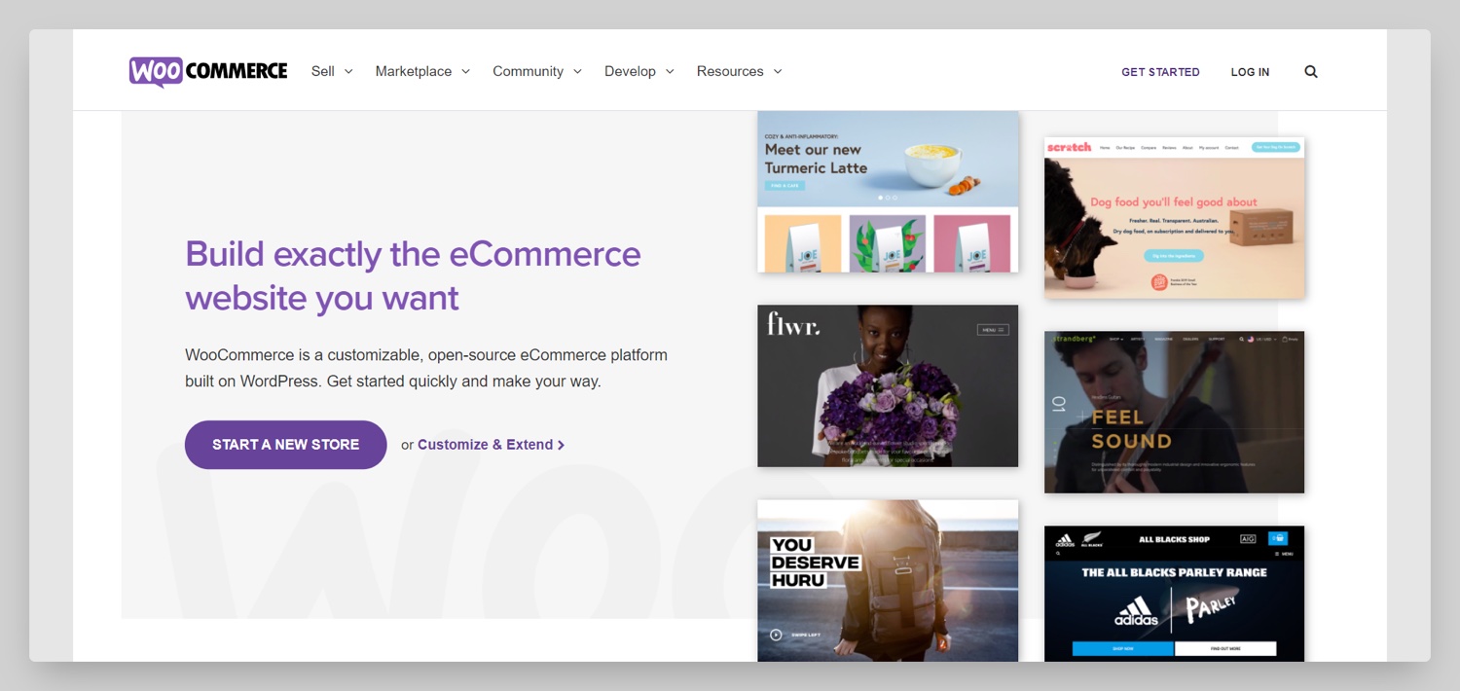Viewport: 1460px width, 691px height.
Task: Click the adidas logo in All Blacks thumbnail
Action: coord(1136,612)
